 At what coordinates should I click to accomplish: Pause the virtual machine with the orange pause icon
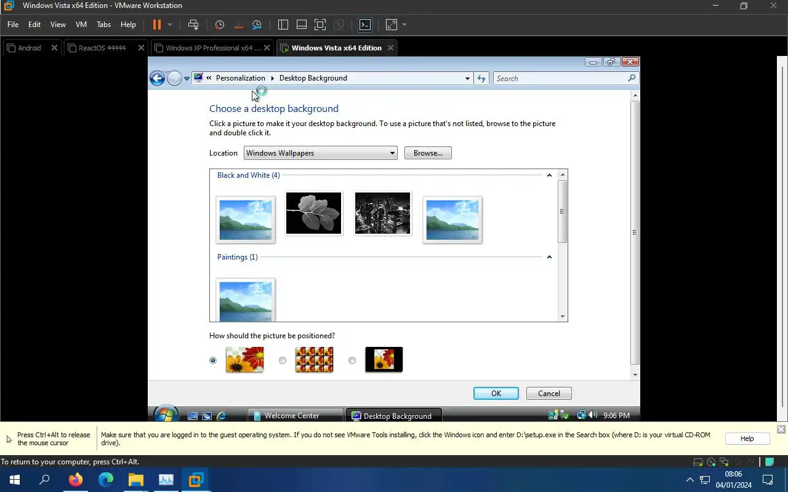click(156, 25)
